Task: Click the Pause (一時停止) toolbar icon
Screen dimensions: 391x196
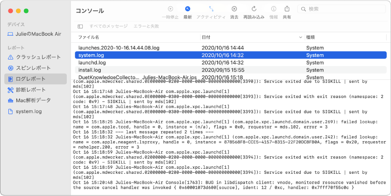Action: pyautogui.click(x=171, y=9)
